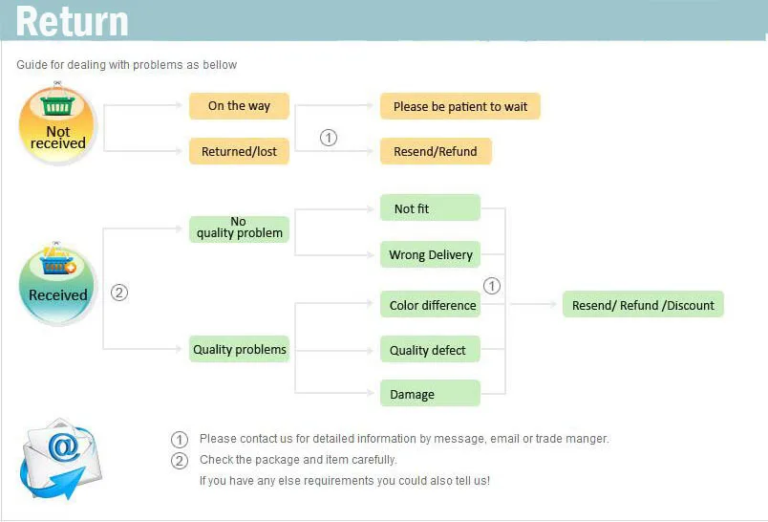Screen dimensions: 768x522
Task: Click the Wrong Delivery option
Action: (430, 255)
